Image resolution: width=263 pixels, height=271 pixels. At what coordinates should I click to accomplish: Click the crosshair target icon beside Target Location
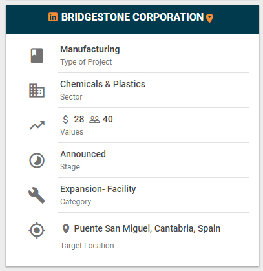pos(37,230)
